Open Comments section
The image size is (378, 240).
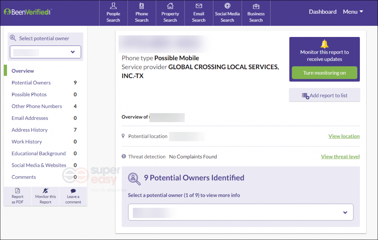tap(24, 177)
